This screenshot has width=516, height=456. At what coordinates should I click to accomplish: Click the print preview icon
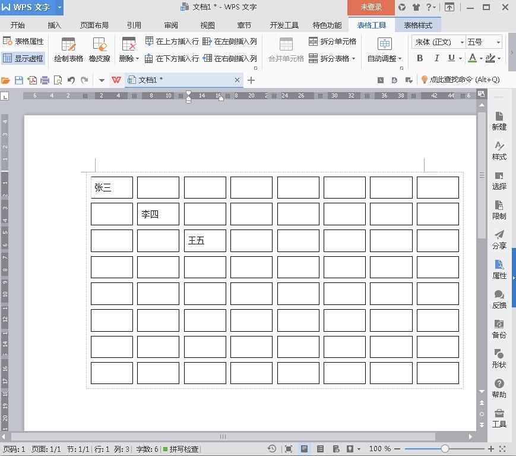[58, 80]
